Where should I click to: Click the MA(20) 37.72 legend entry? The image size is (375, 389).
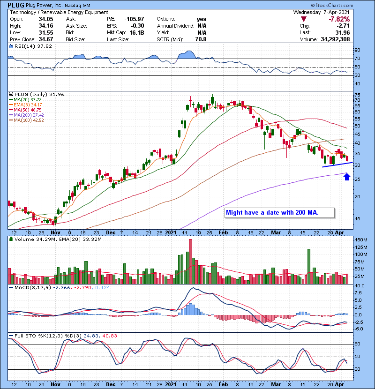click(x=25, y=100)
